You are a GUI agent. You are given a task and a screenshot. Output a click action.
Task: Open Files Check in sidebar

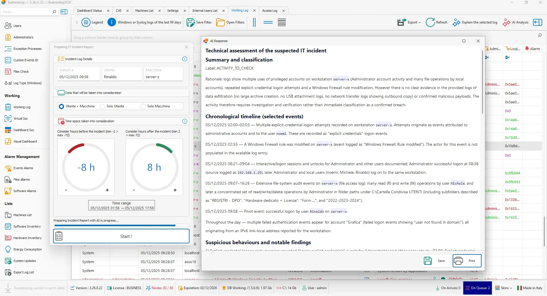click(17, 72)
